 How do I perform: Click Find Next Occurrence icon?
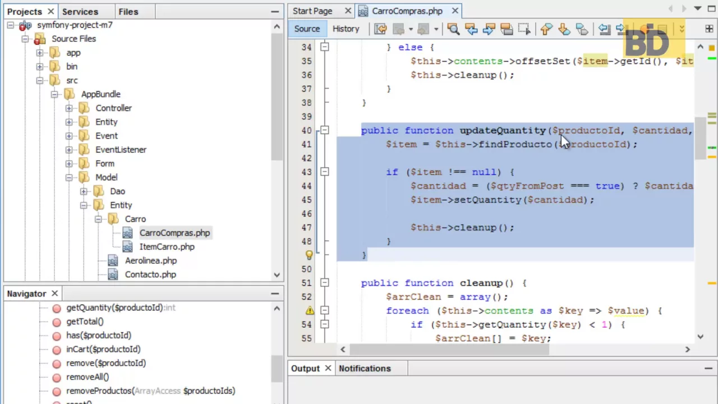tap(489, 29)
